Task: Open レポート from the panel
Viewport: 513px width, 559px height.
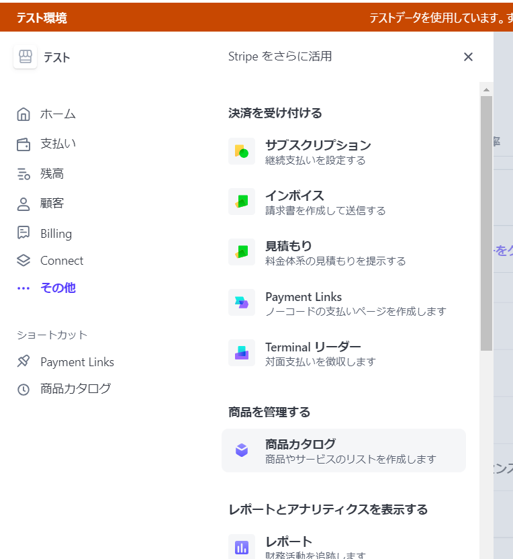Action: (343, 547)
